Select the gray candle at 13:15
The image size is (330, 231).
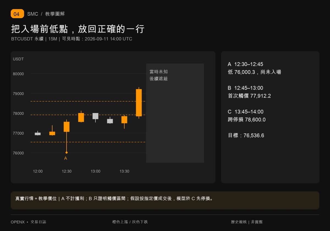coord(110,121)
